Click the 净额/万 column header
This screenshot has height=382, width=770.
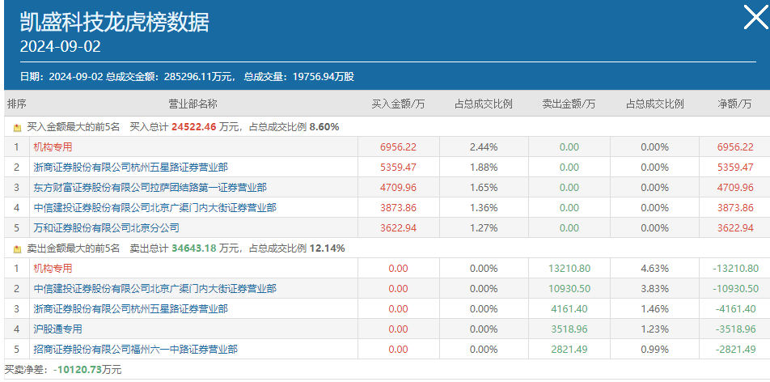(x=734, y=104)
